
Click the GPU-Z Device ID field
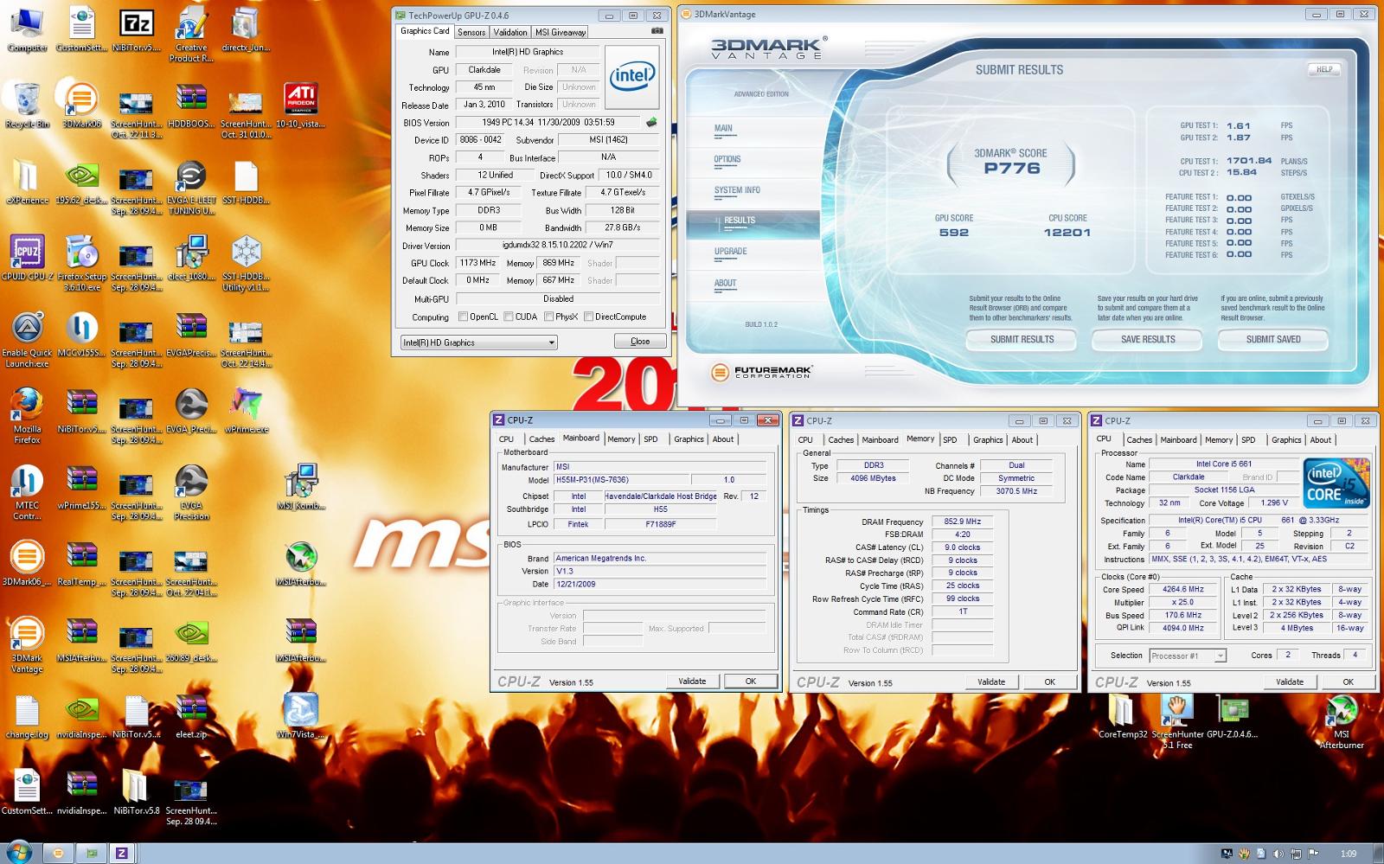point(480,139)
